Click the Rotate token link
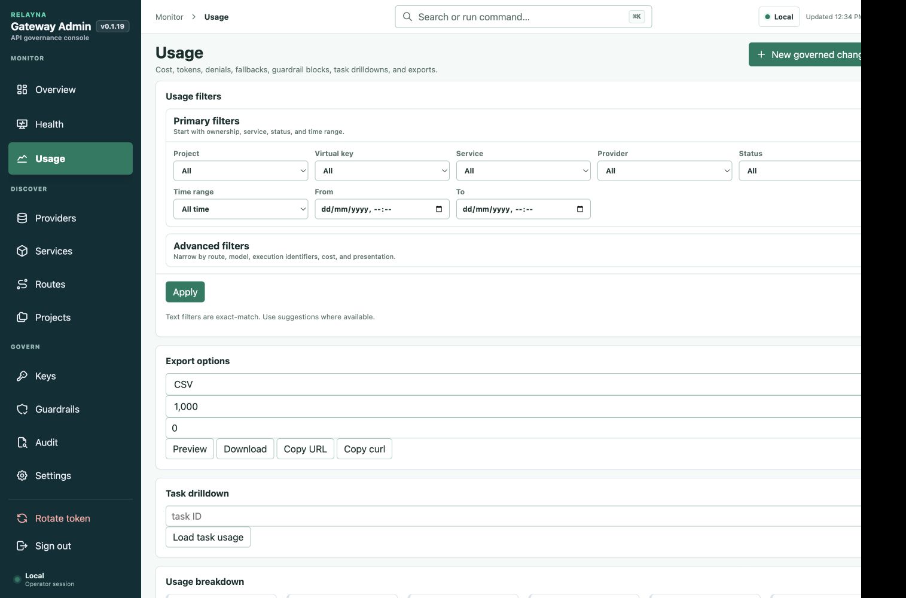906x598 pixels. click(71, 518)
